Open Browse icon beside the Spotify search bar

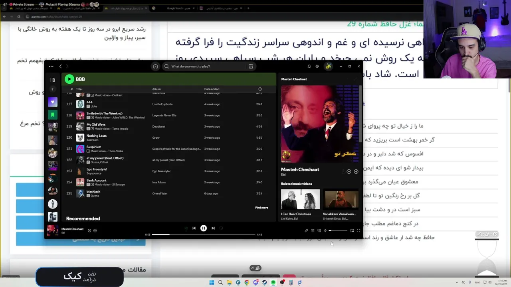tap(251, 66)
